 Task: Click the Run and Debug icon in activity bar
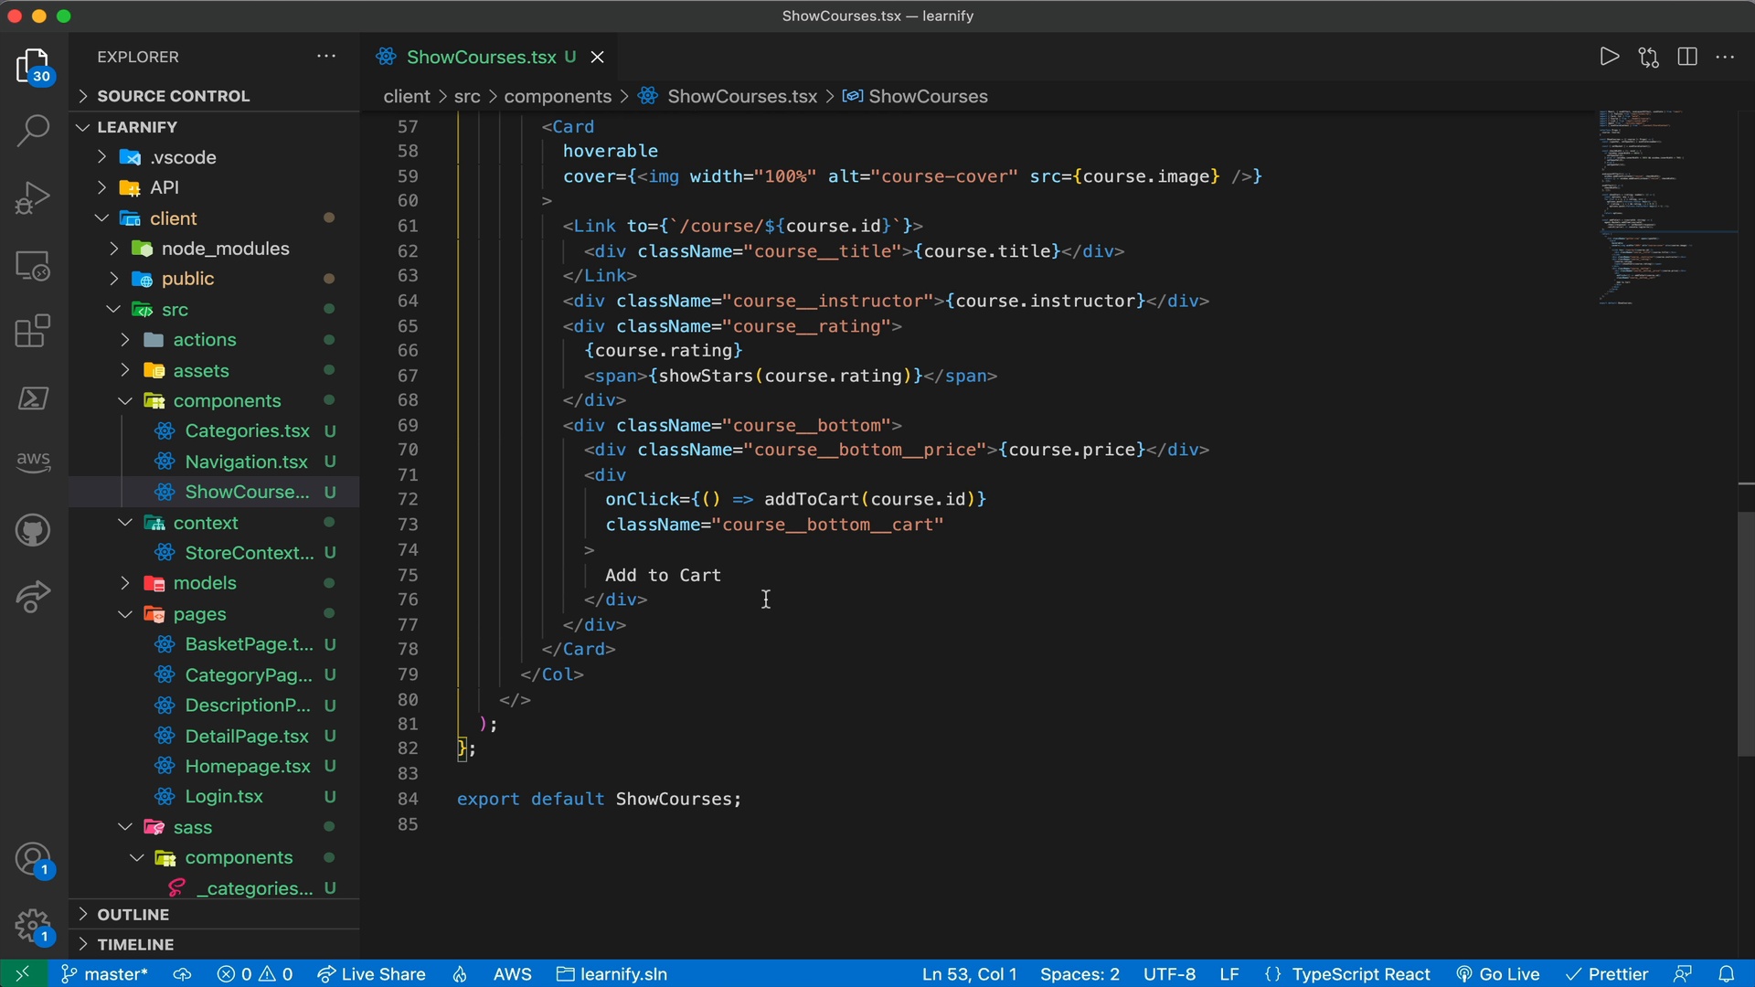[x=33, y=197]
